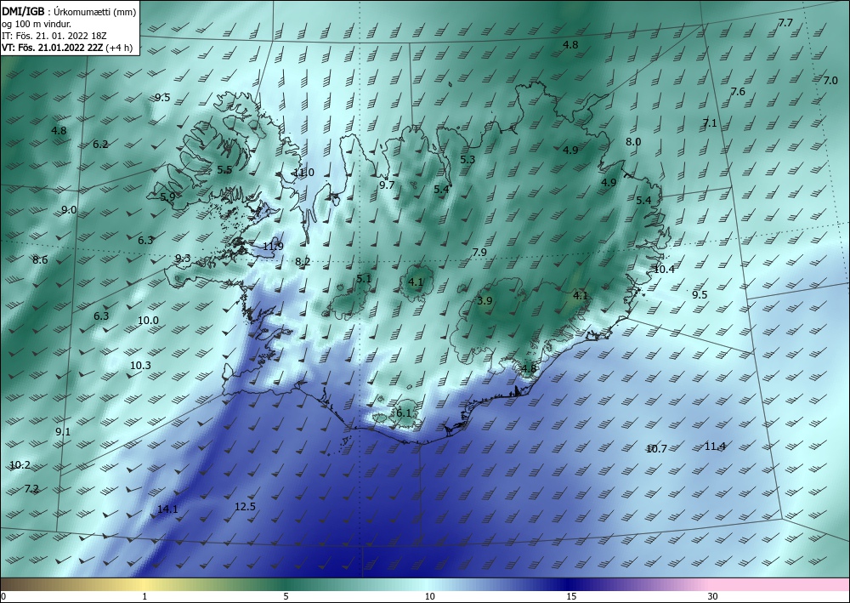Click the 5.1 value on the glacier
The width and height of the screenshot is (850, 603).
pyautogui.click(x=364, y=279)
